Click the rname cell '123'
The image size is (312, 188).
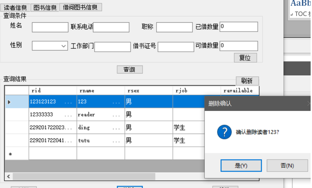pyautogui.click(x=101, y=102)
